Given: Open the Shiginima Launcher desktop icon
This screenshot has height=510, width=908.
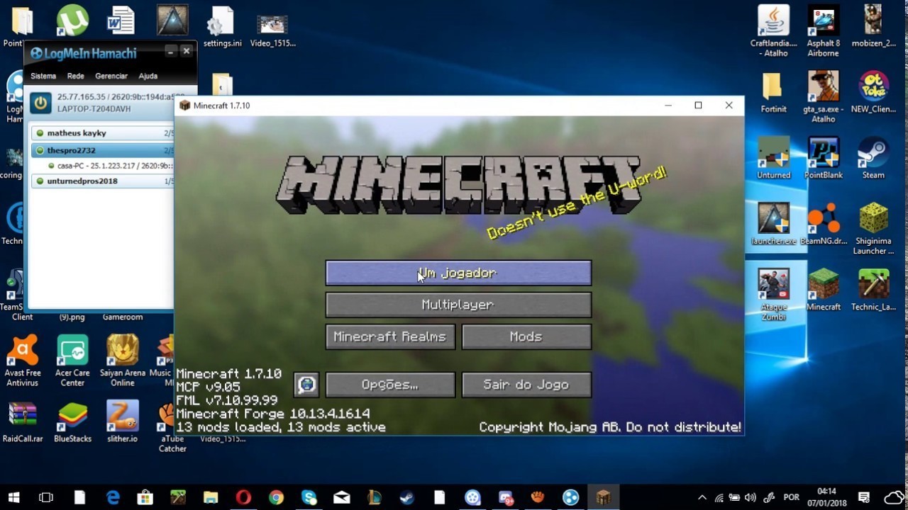Looking at the screenshot, I should [x=873, y=228].
